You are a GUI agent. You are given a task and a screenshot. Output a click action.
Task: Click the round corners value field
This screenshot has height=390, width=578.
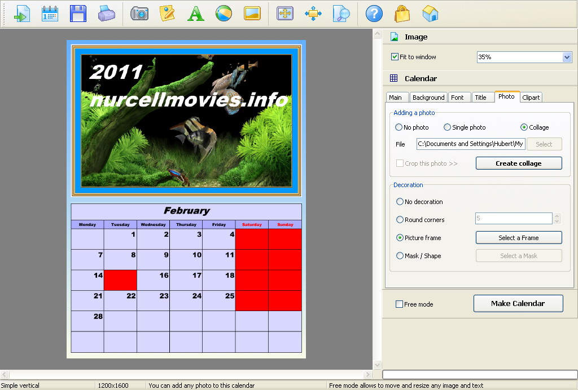[514, 218]
